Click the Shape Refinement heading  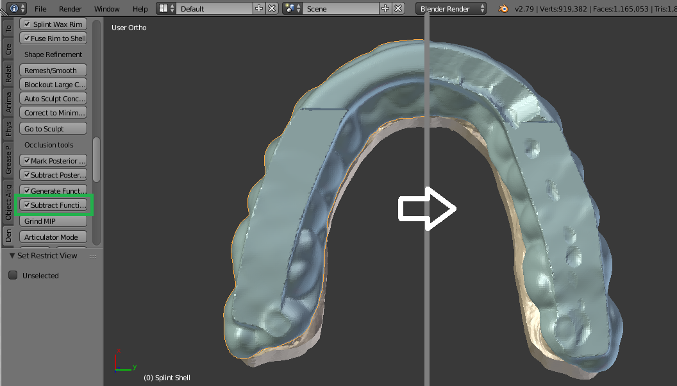(53, 55)
